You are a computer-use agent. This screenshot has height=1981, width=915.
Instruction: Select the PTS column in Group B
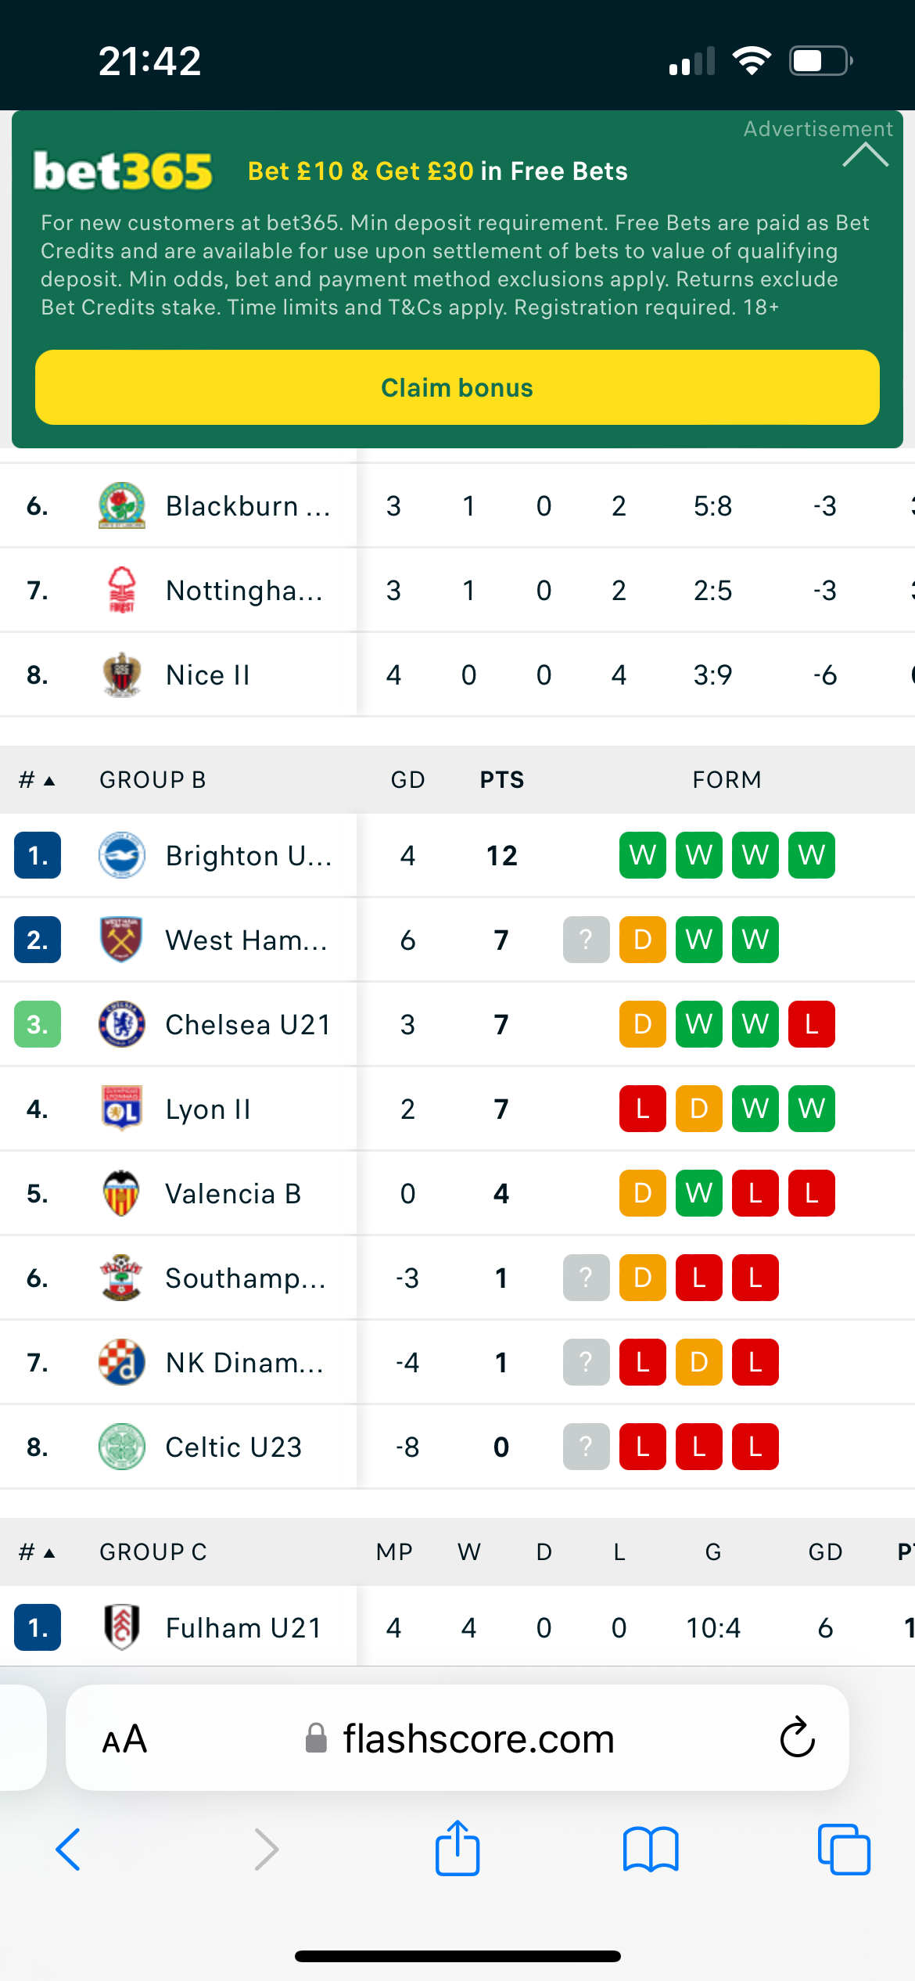pyautogui.click(x=502, y=780)
